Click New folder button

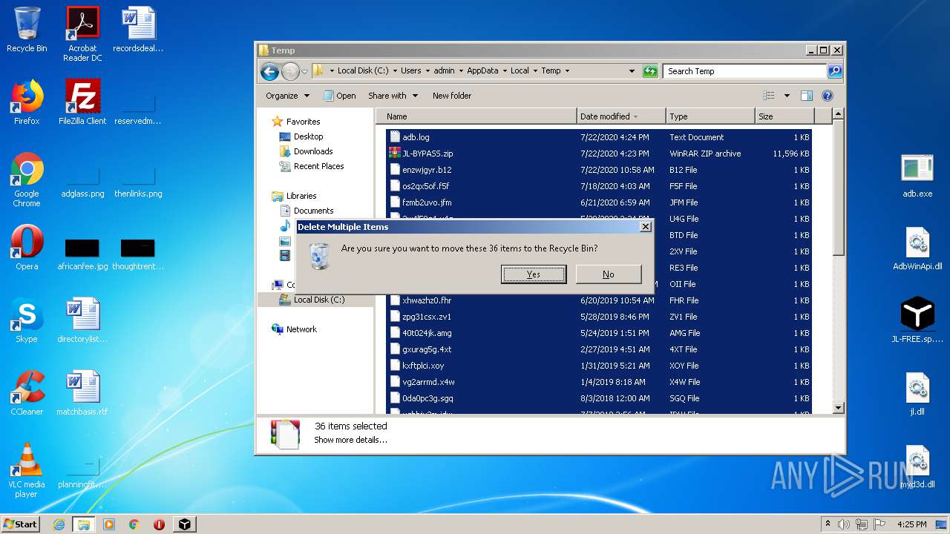(x=452, y=96)
